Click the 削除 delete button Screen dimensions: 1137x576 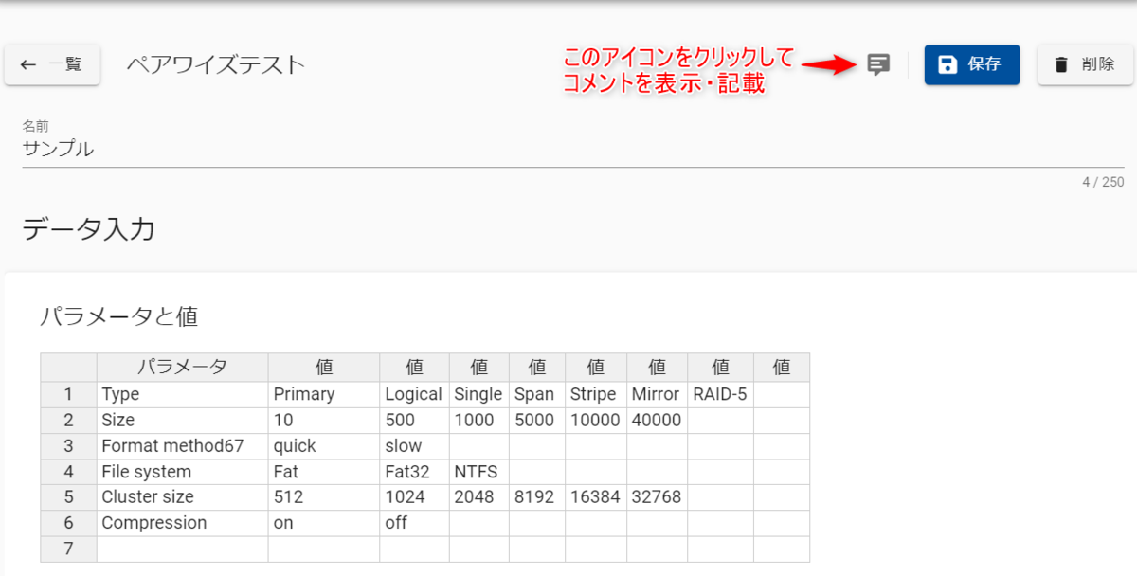[x=1086, y=64]
